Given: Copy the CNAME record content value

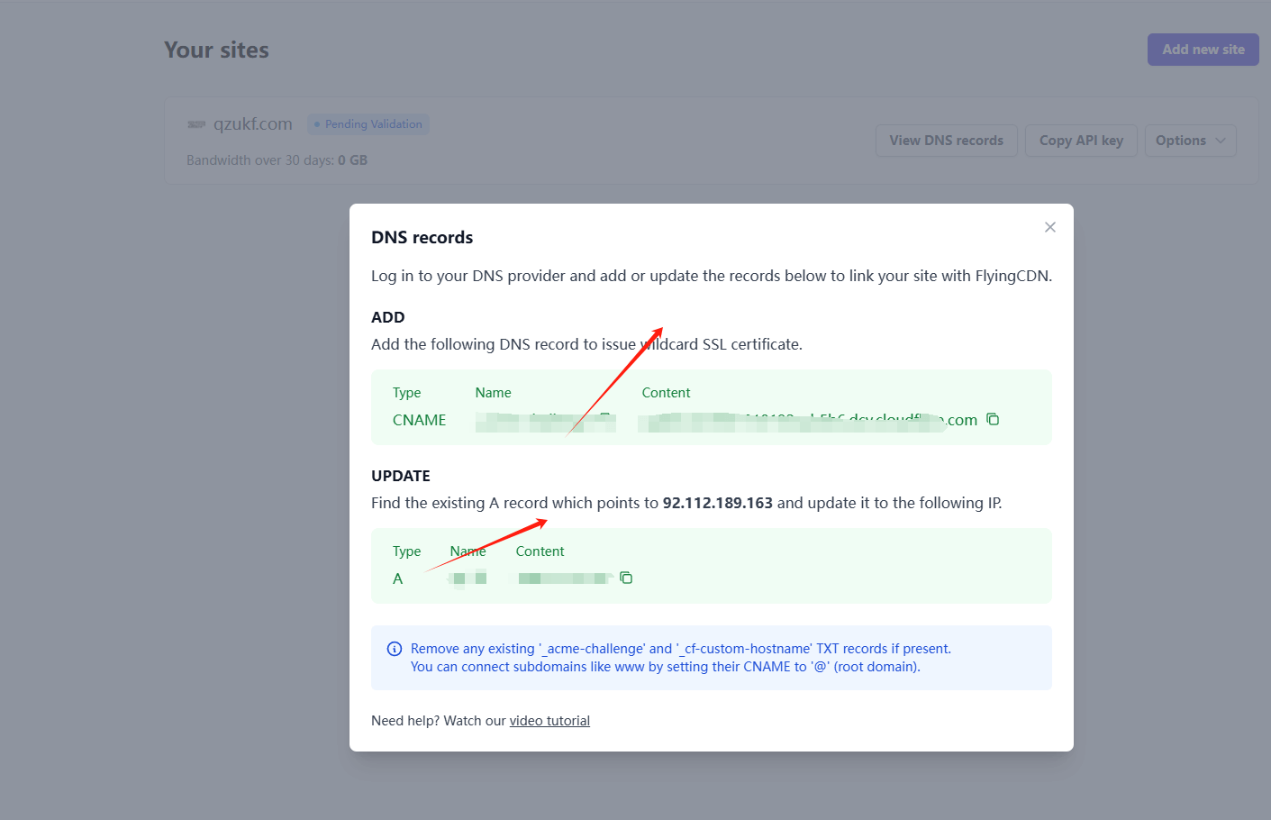Looking at the screenshot, I should (x=993, y=419).
